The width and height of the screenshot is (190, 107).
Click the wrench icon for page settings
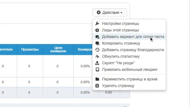point(97,23)
